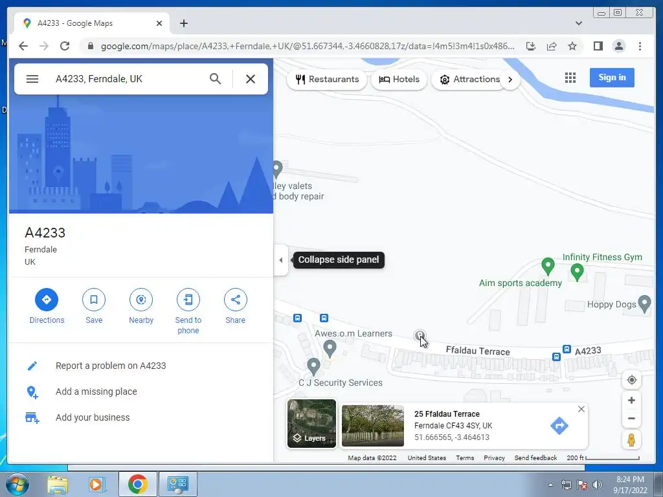Image resolution: width=663 pixels, height=497 pixels.
Task: Open the 25 Ffaldau Terrace street photo
Action: (372, 426)
